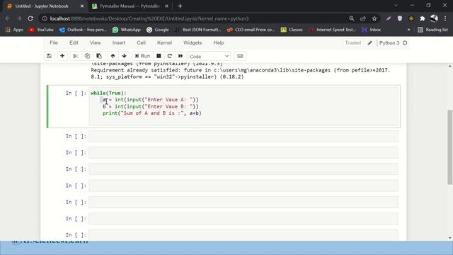Open the View menu
The height and width of the screenshot is (255, 453).
(95, 42)
